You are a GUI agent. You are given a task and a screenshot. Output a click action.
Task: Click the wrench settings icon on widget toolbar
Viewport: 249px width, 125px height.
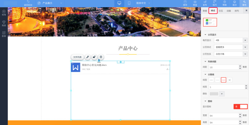pos(88,57)
